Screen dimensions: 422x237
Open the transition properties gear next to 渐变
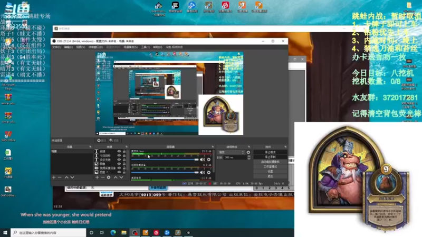coord(248,152)
